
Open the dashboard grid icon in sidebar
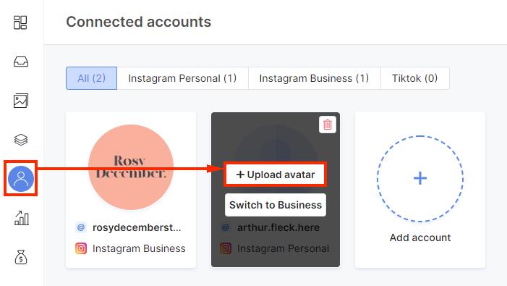(20, 22)
